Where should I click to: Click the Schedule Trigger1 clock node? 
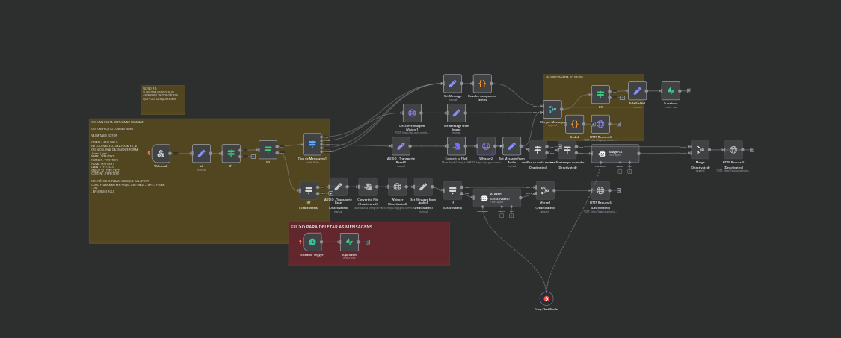tap(312, 242)
